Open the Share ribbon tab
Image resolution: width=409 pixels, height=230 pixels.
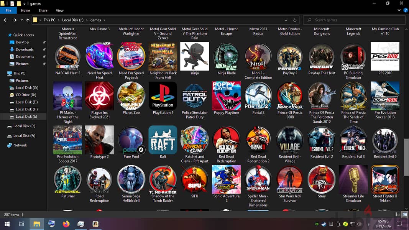(x=43, y=10)
